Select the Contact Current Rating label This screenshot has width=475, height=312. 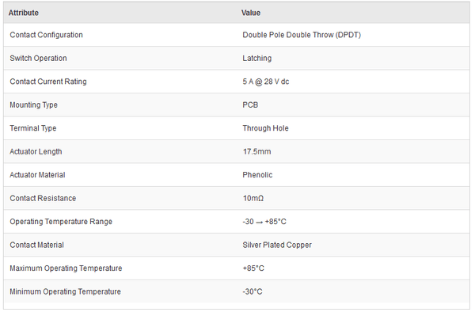(x=48, y=82)
